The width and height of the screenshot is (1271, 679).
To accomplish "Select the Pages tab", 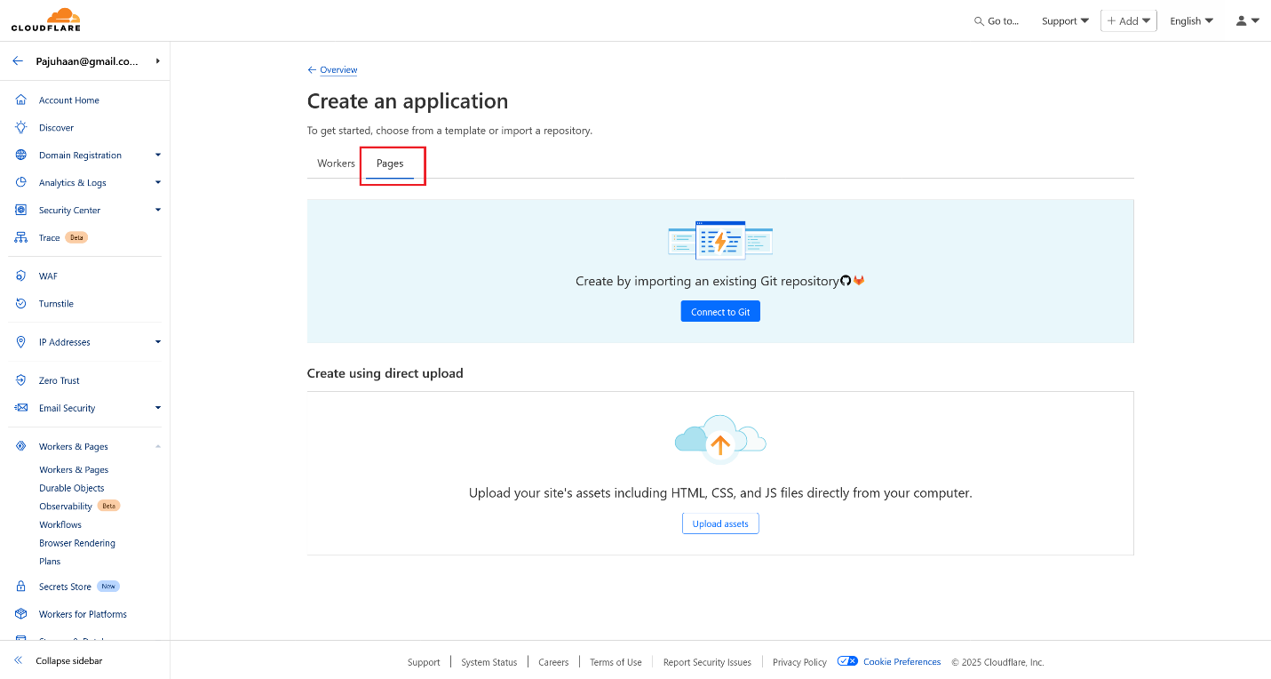I will [x=390, y=164].
